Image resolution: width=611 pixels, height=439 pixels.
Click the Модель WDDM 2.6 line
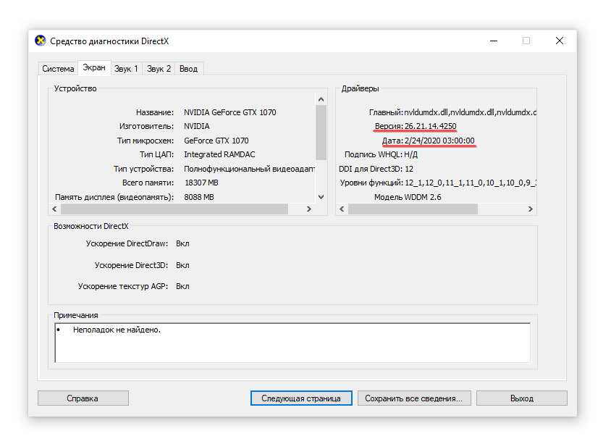point(408,197)
